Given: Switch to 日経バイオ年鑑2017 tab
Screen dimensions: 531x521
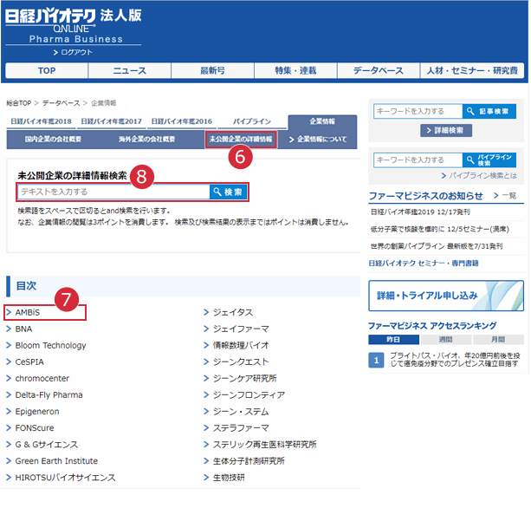Looking at the screenshot, I should pyautogui.click(x=112, y=121).
